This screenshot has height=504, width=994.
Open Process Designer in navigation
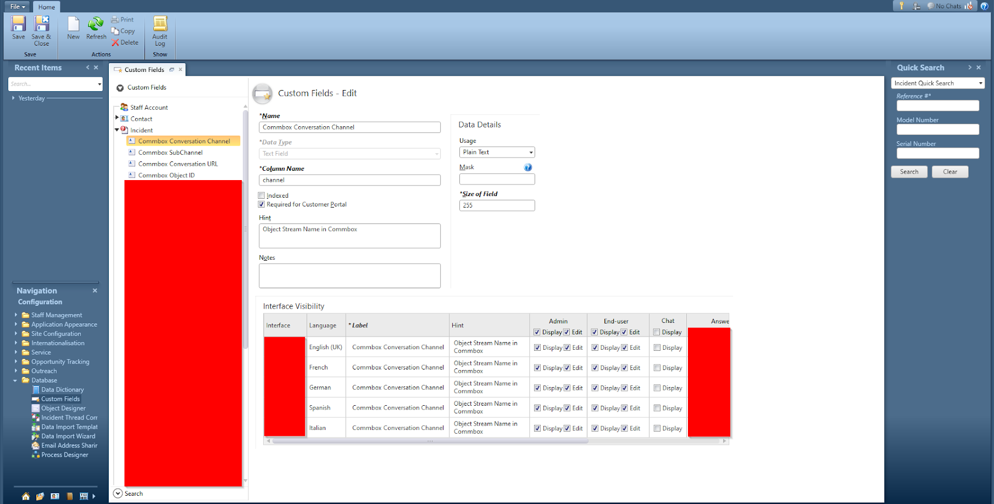60,455
